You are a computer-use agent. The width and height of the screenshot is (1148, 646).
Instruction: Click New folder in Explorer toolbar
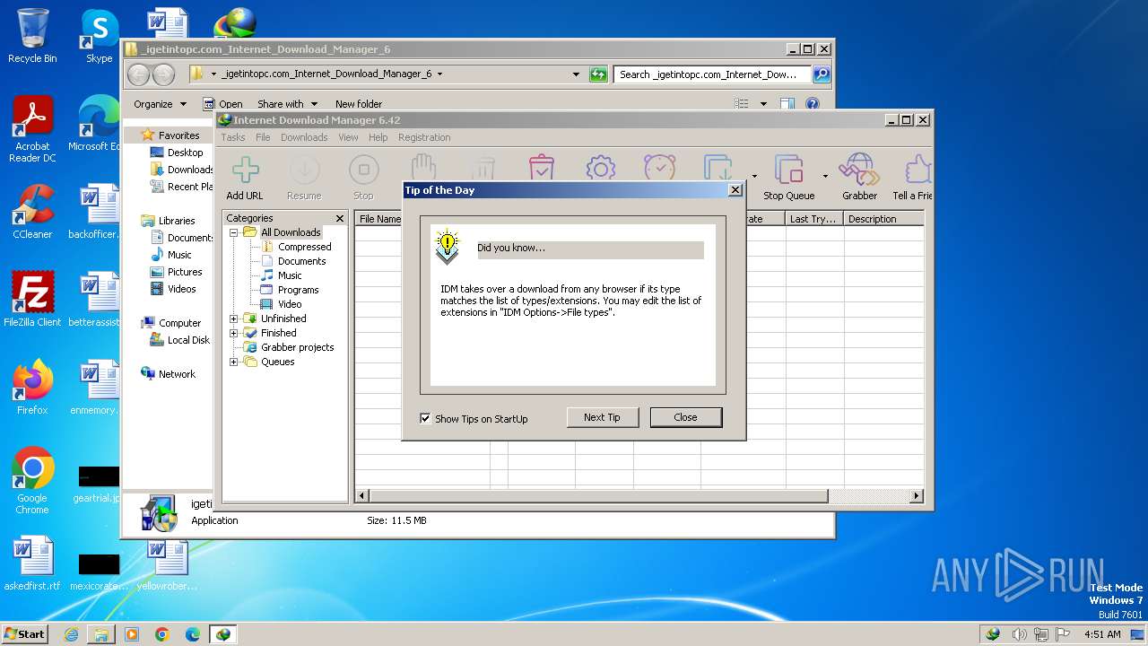358,104
